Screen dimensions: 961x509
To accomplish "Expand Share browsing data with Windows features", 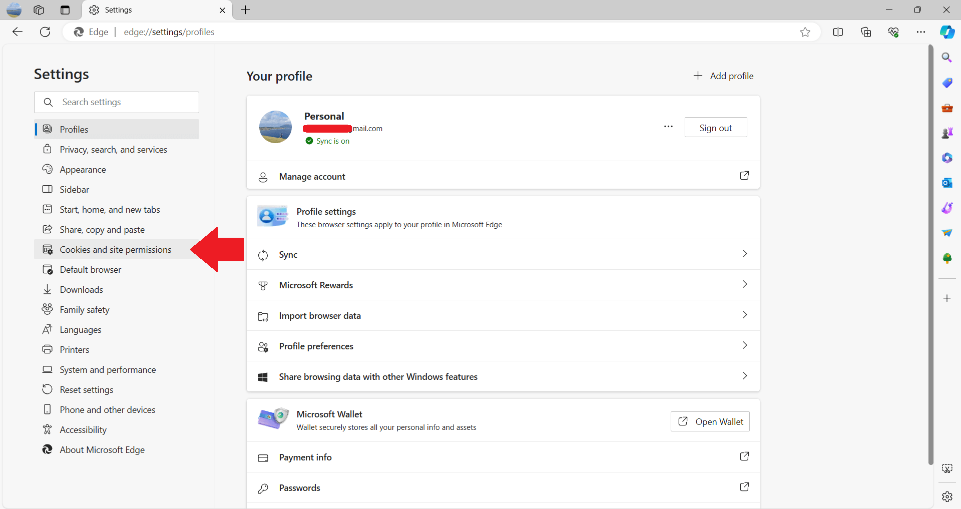I will tap(503, 376).
